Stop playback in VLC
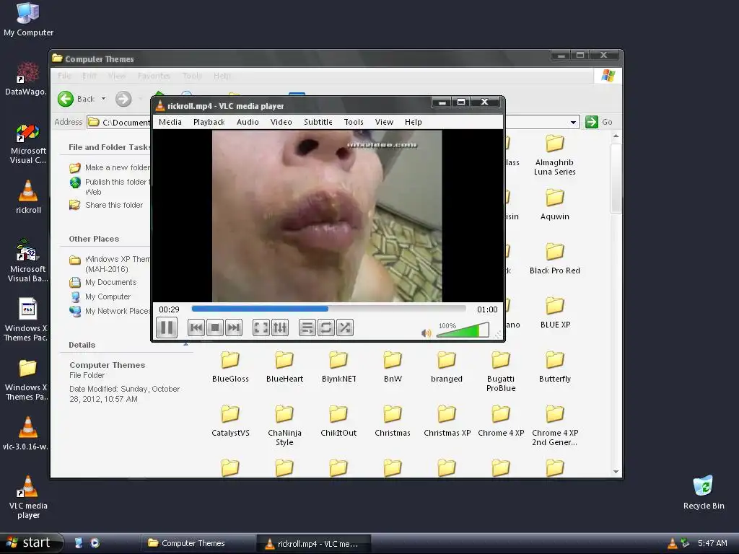The width and height of the screenshot is (739, 554). (215, 327)
